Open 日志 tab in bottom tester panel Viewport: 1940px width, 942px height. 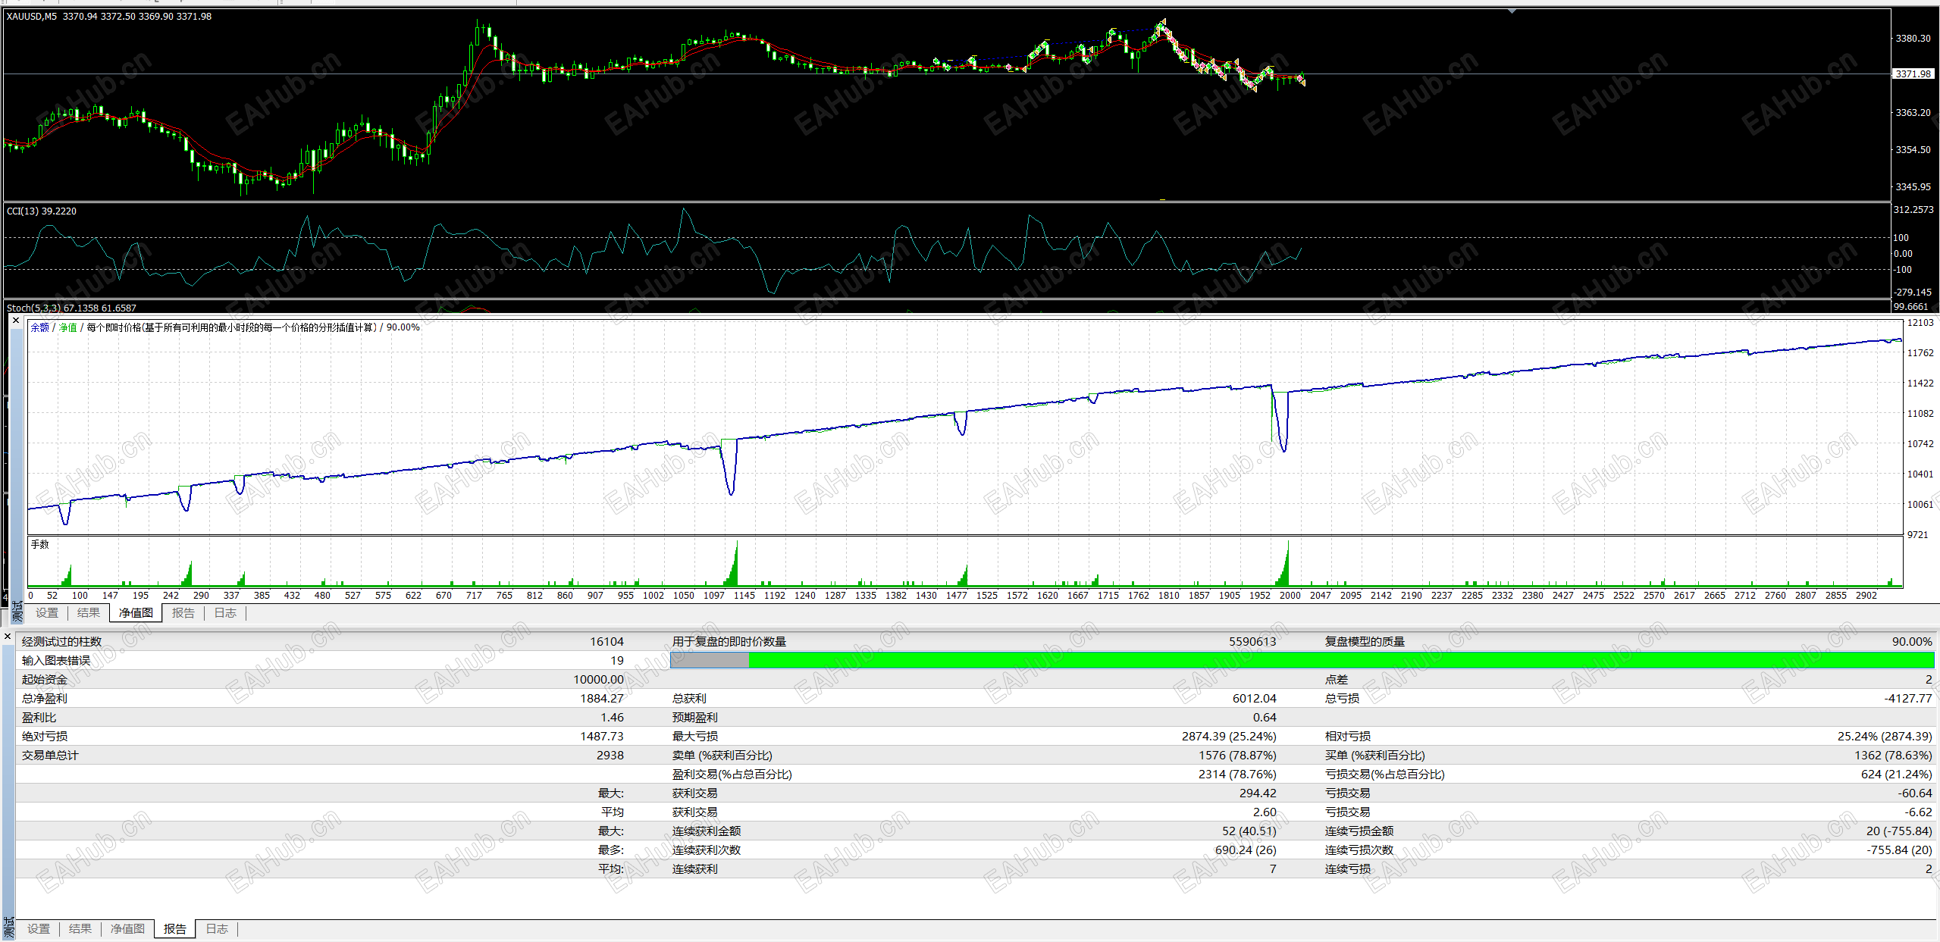click(x=217, y=929)
